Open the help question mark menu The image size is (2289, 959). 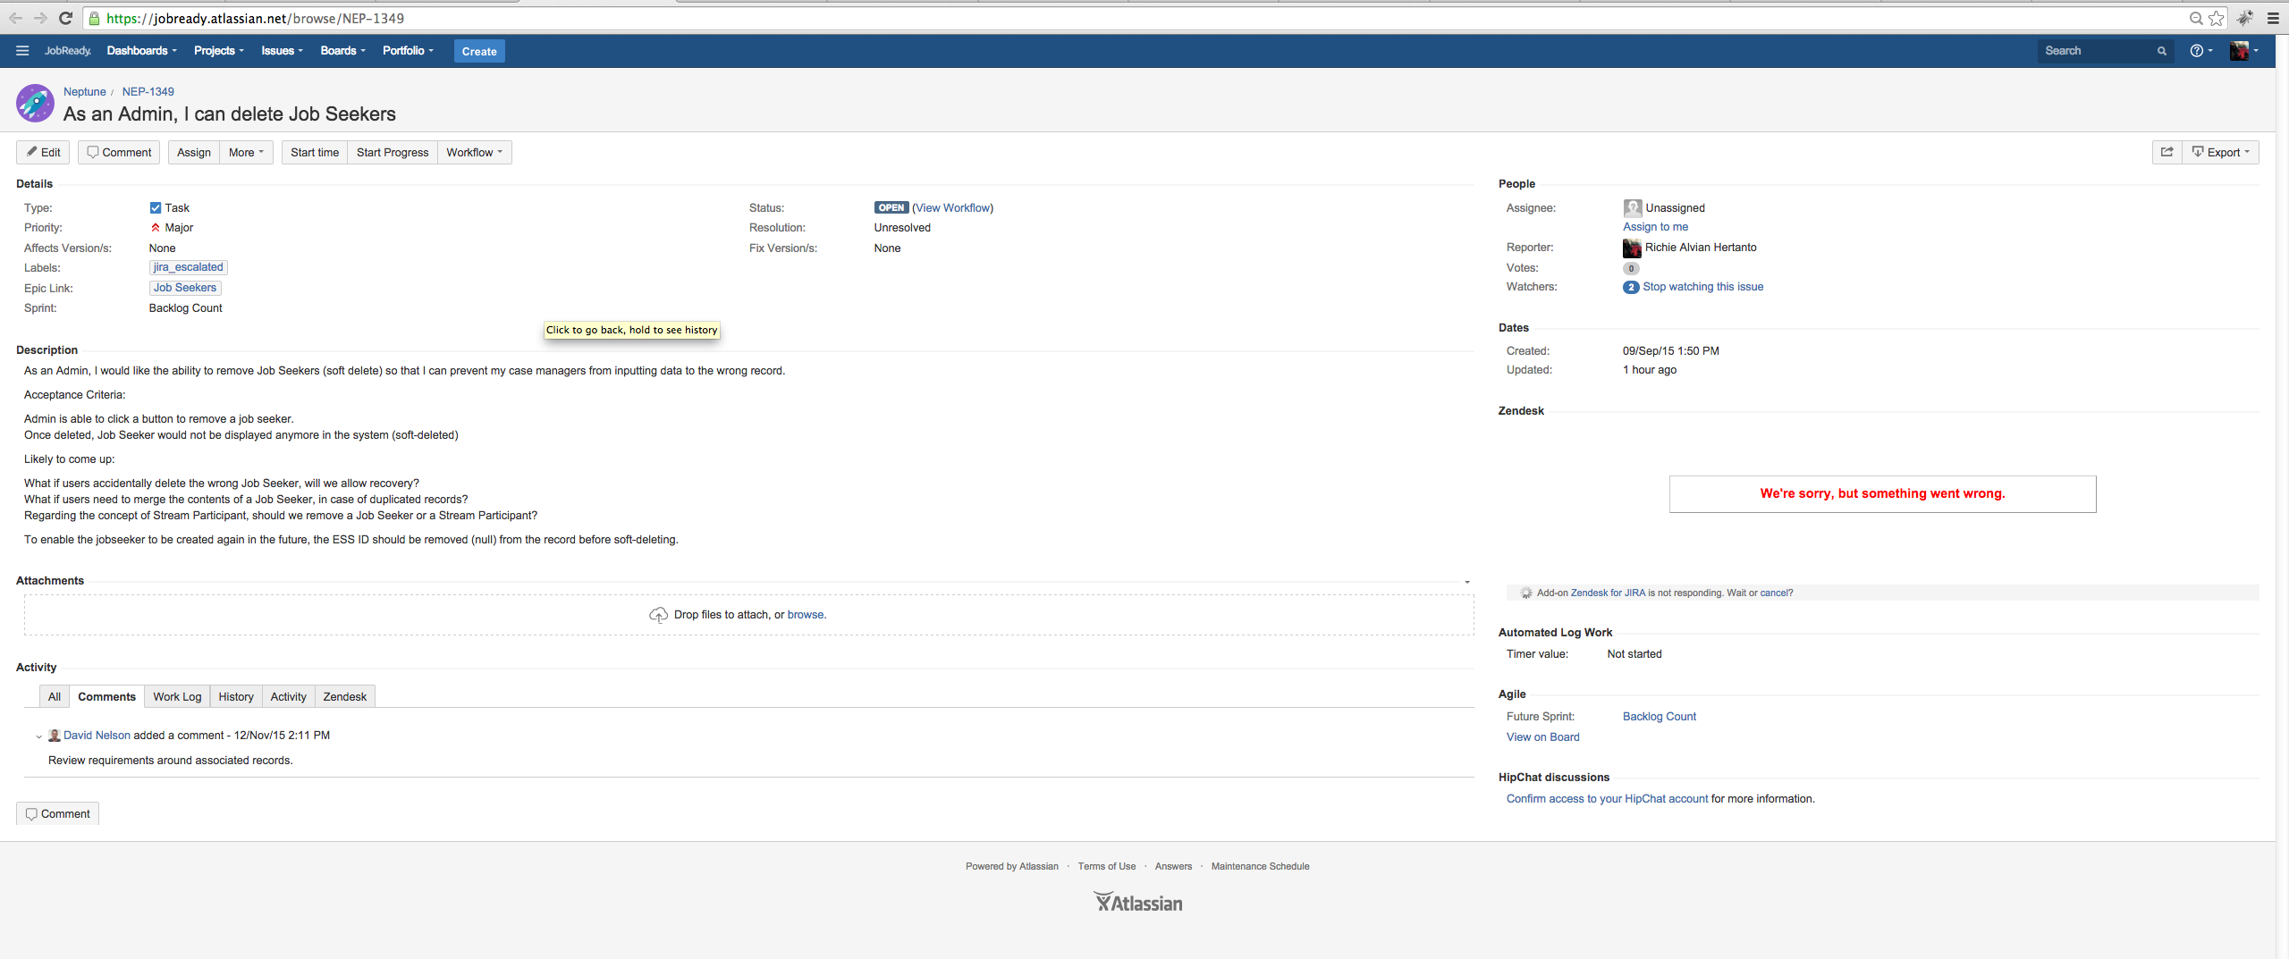coord(2200,51)
